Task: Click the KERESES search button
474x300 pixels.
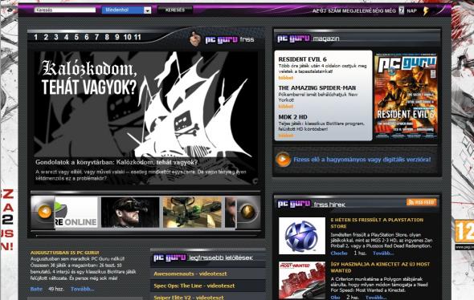Action: (174, 10)
